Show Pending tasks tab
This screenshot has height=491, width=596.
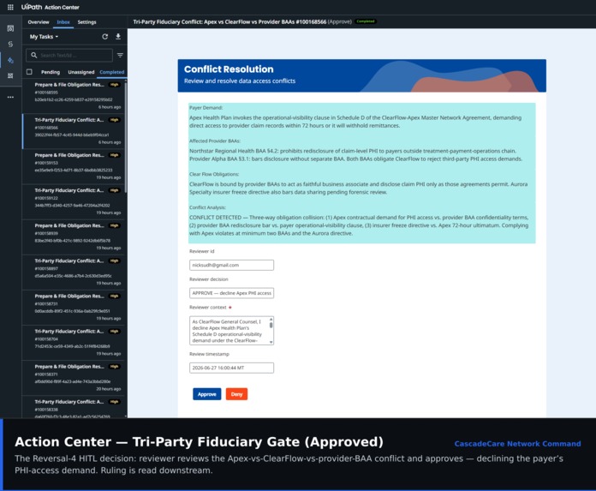click(51, 72)
